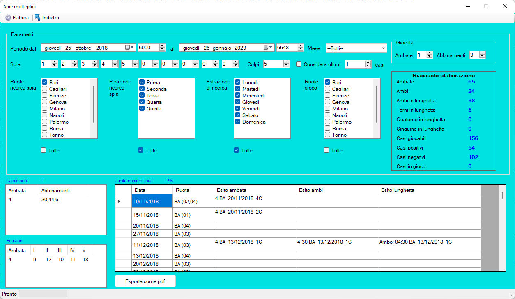Click the Spia field showing 2
Image resolution: width=515 pixels, height=299 pixels.
66,64
